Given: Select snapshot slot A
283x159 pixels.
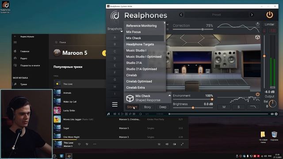Looking at the screenshot, I should [115, 37].
